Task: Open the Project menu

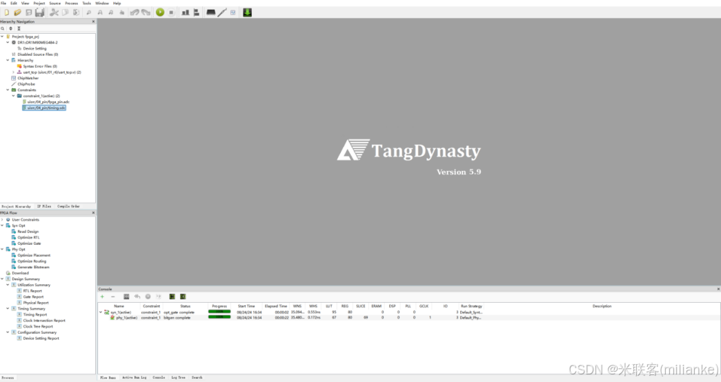Action: coord(39,3)
